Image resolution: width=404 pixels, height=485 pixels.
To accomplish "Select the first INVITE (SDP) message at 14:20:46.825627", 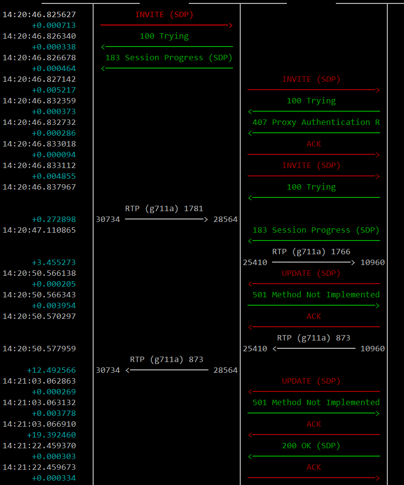I will click(164, 15).
